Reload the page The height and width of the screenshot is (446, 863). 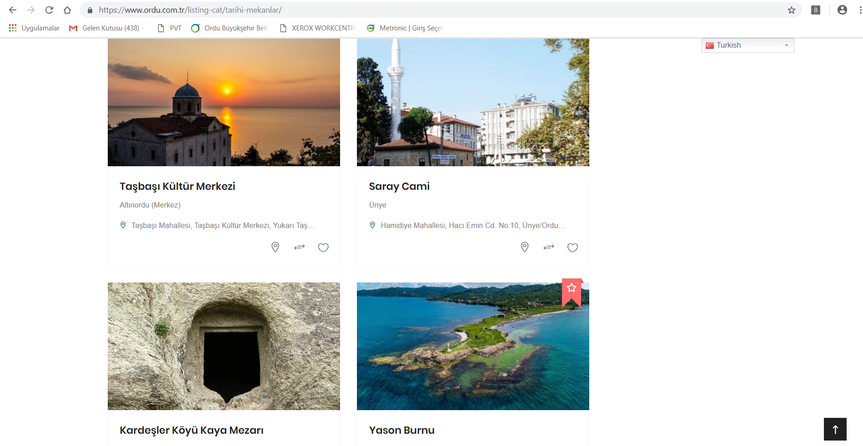pyautogui.click(x=49, y=10)
